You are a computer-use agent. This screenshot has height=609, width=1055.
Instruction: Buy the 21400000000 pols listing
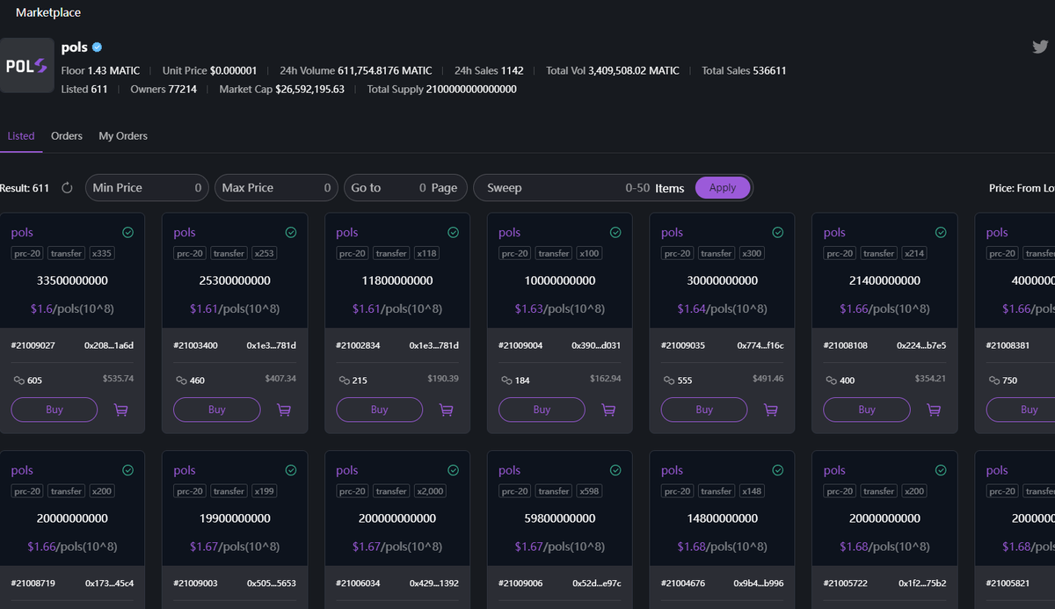(867, 410)
